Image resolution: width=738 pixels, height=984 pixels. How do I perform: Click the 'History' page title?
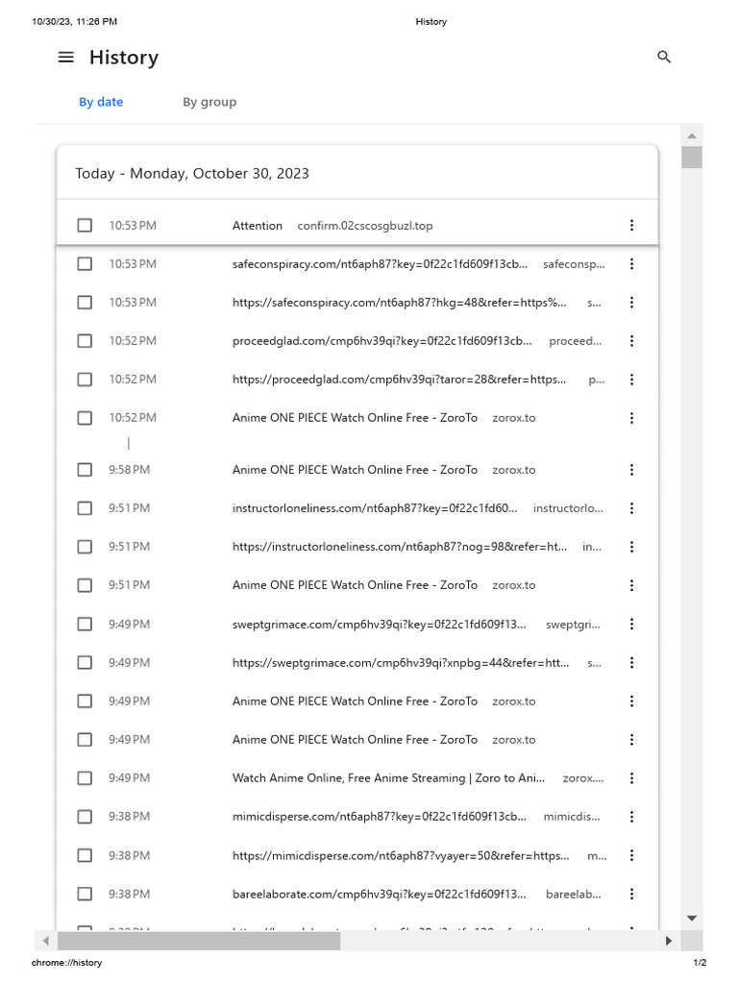pos(124,57)
